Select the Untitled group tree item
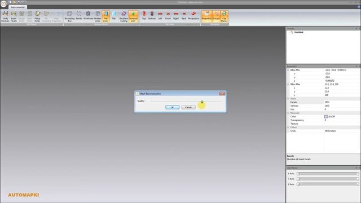Image resolution: width=361 pixels, height=203 pixels. [x=298, y=32]
